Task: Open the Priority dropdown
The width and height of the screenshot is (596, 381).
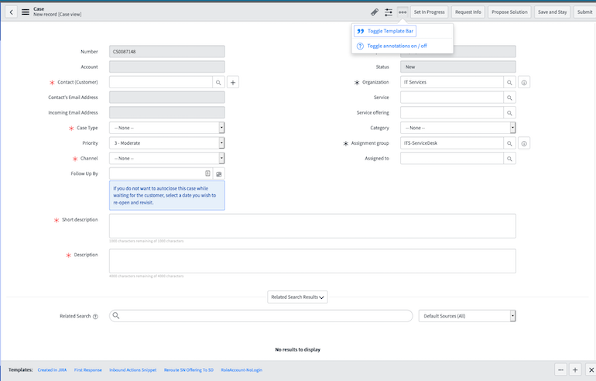Action: 167,143
